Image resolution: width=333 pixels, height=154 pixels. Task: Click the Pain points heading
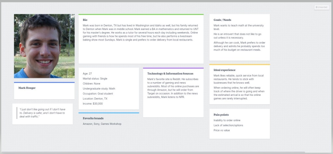pos(221,115)
